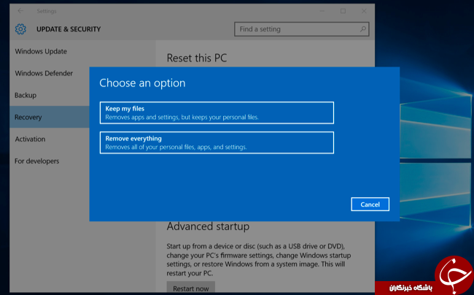The height and width of the screenshot is (295, 474).
Task: Click the Advanced startup heading
Action: pyautogui.click(x=208, y=226)
